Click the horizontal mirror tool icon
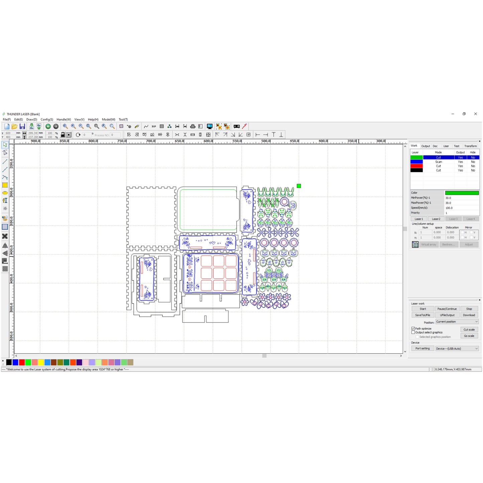 click(x=5, y=245)
